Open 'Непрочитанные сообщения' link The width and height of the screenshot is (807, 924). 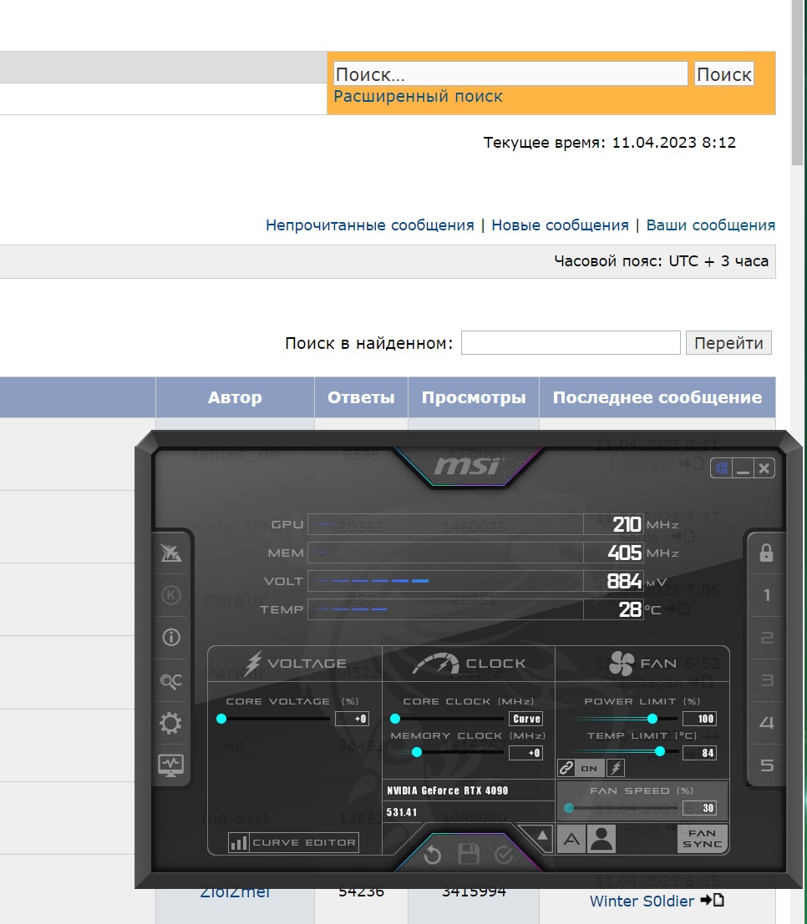coord(370,225)
